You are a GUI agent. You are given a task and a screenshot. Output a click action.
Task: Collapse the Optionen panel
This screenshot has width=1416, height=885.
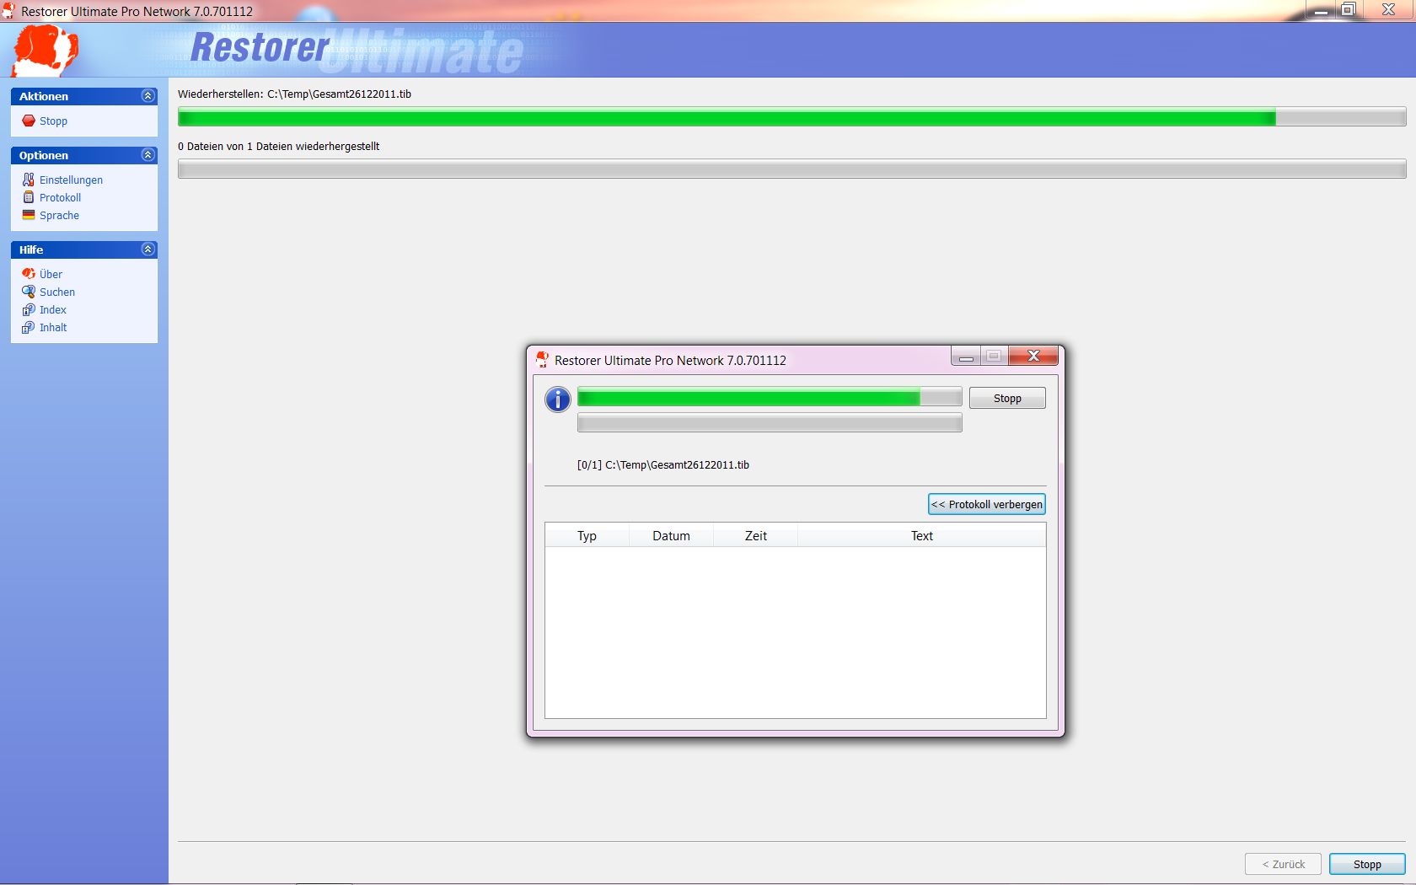coord(148,155)
